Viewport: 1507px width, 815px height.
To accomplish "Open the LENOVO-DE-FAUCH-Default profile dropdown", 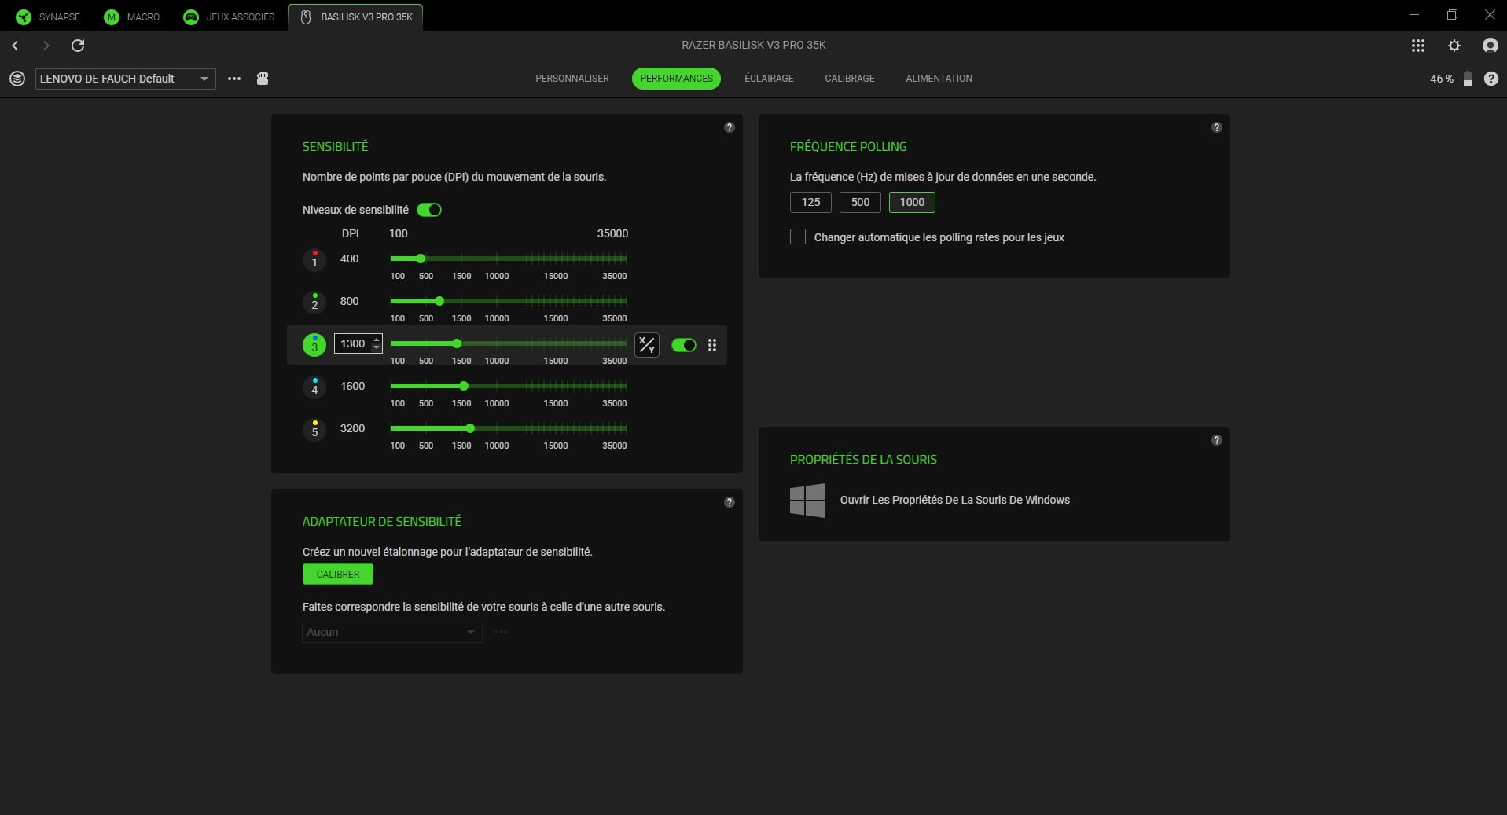I will [x=124, y=79].
